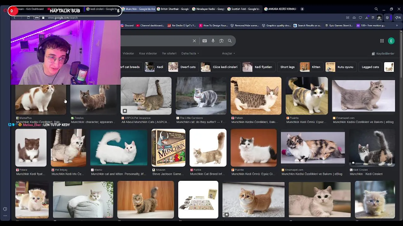Take a snapshot with the camera icon
The image size is (403, 226).
(354, 18)
